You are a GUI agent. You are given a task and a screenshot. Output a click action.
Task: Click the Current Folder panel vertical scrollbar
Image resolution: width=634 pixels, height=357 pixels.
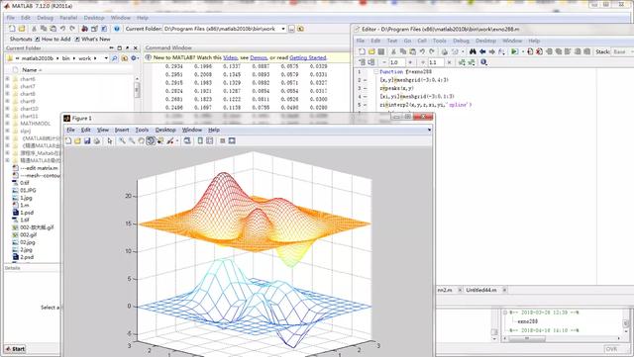pyautogui.click(x=137, y=90)
